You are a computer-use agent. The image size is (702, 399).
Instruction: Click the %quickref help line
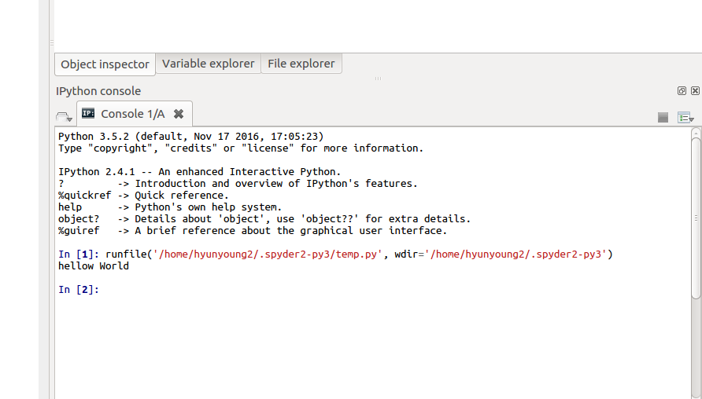click(x=143, y=196)
